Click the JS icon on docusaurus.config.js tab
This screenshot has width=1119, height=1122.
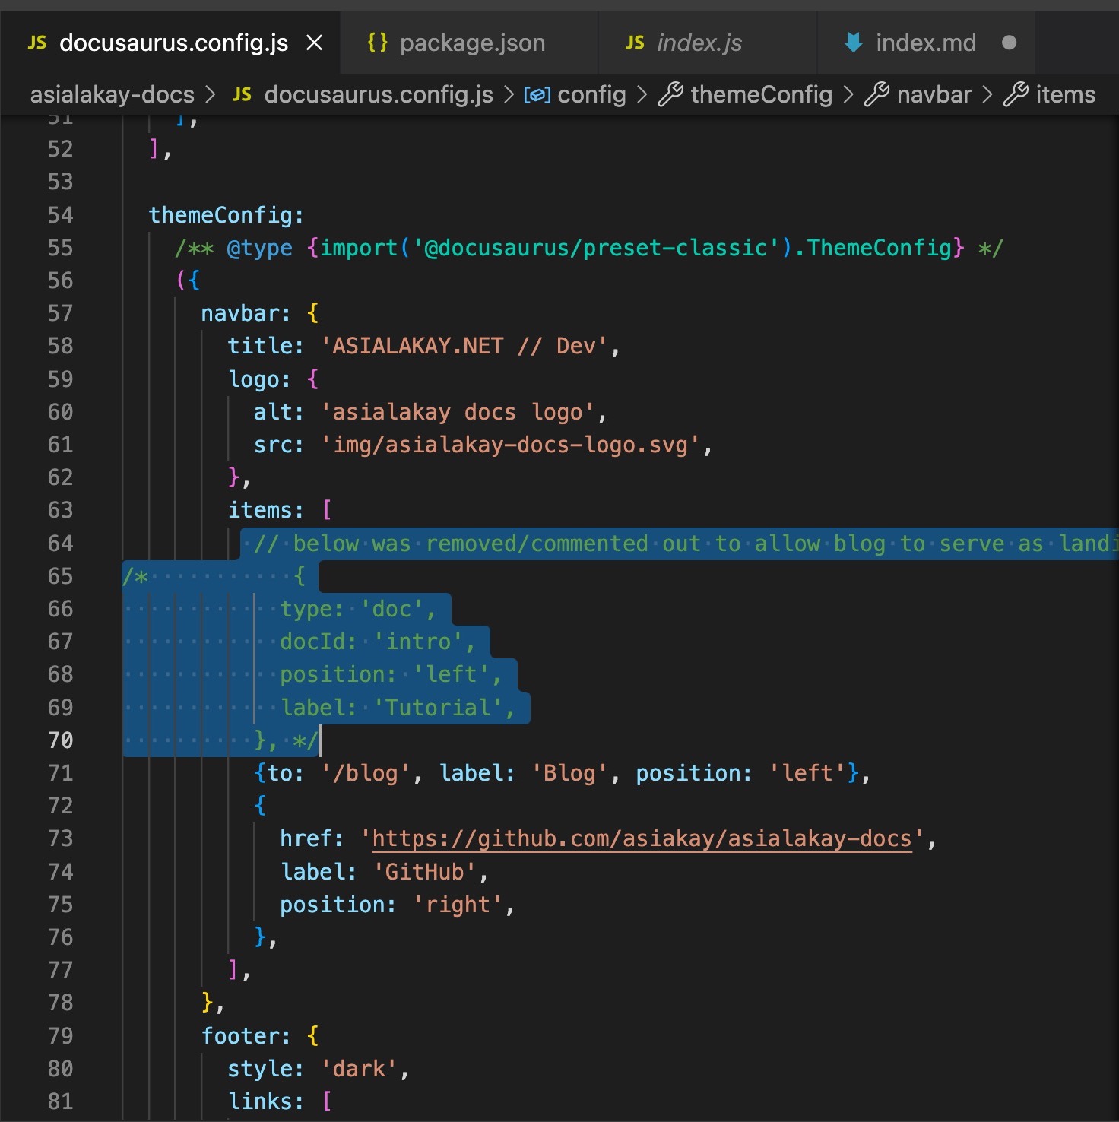[37, 43]
